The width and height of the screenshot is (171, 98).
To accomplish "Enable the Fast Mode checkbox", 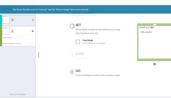I will click(x=78, y=42).
